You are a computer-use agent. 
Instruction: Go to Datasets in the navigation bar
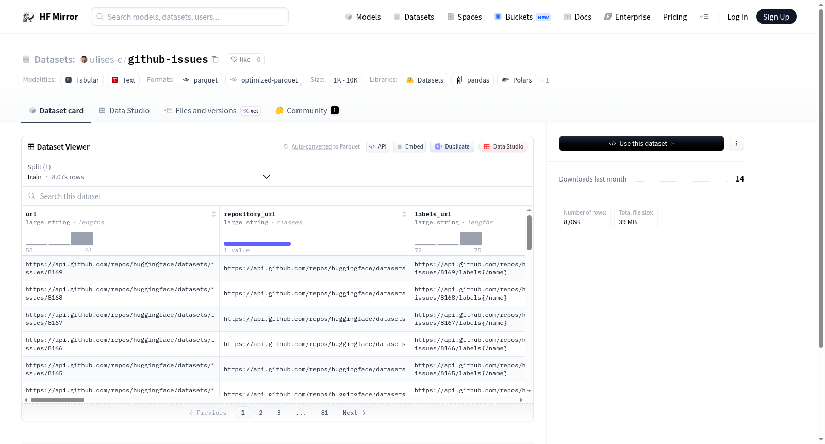click(414, 17)
